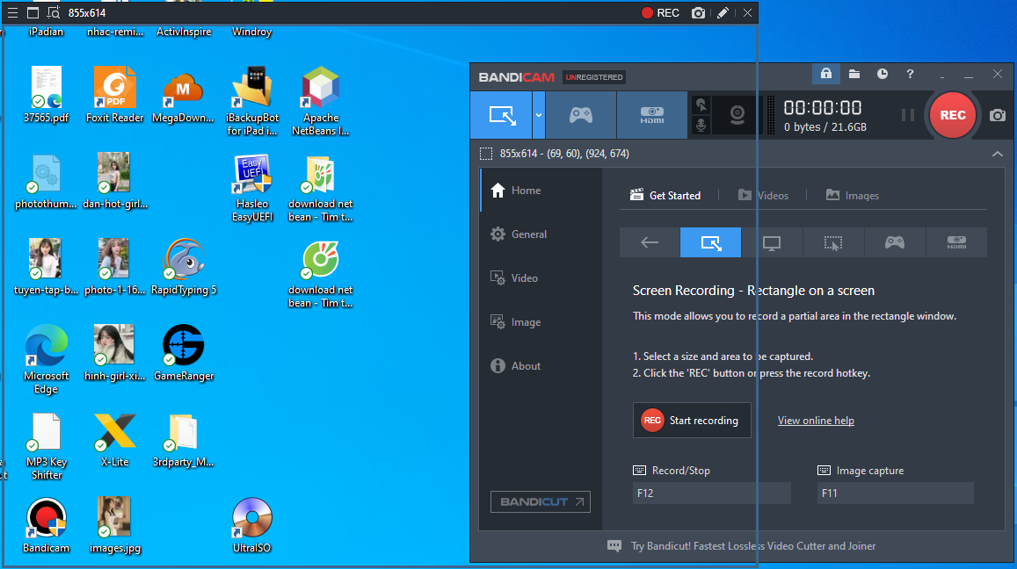The image size is (1017, 569).
Task: Click the find window icon on the capture bar
Action: point(53,13)
